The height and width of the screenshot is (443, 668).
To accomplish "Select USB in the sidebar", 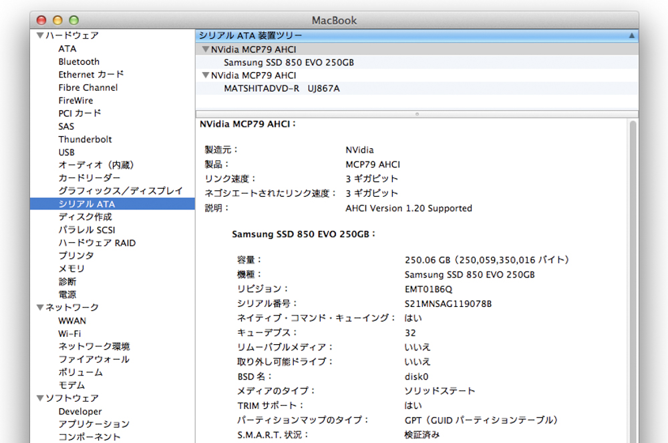I will coord(66,152).
